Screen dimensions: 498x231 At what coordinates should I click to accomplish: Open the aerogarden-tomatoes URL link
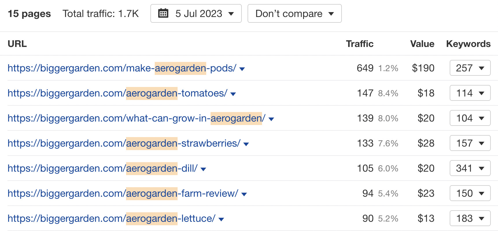117,93
